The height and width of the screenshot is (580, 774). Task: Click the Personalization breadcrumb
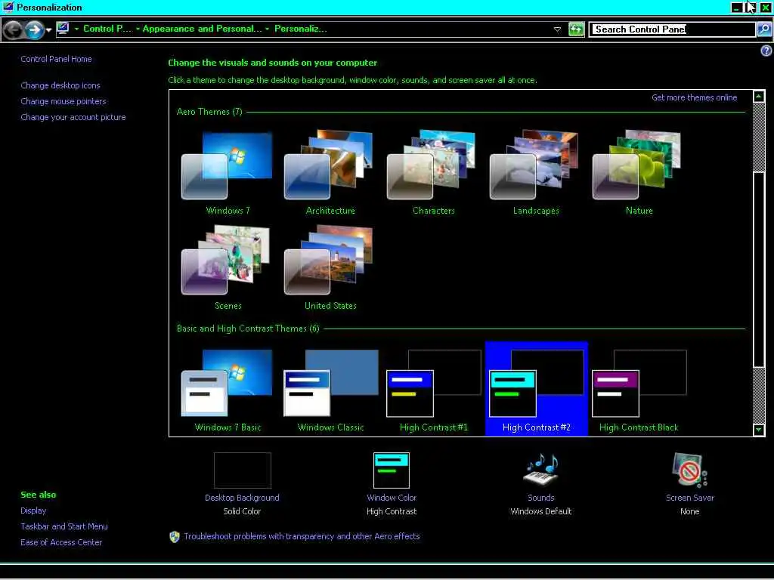click(300, 29)
